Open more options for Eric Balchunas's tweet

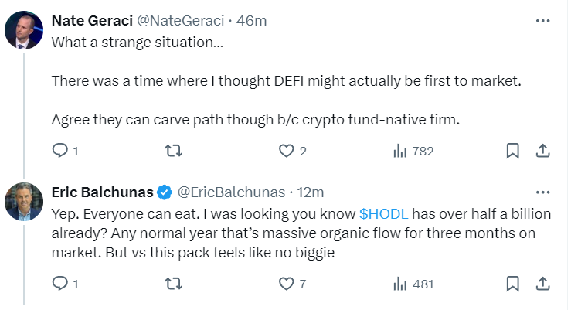[x=544, y=192]
